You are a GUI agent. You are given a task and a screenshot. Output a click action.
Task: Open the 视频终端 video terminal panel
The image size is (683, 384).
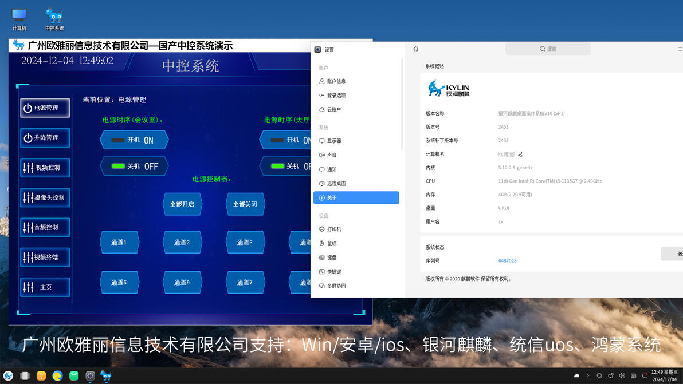pos(45,257)
